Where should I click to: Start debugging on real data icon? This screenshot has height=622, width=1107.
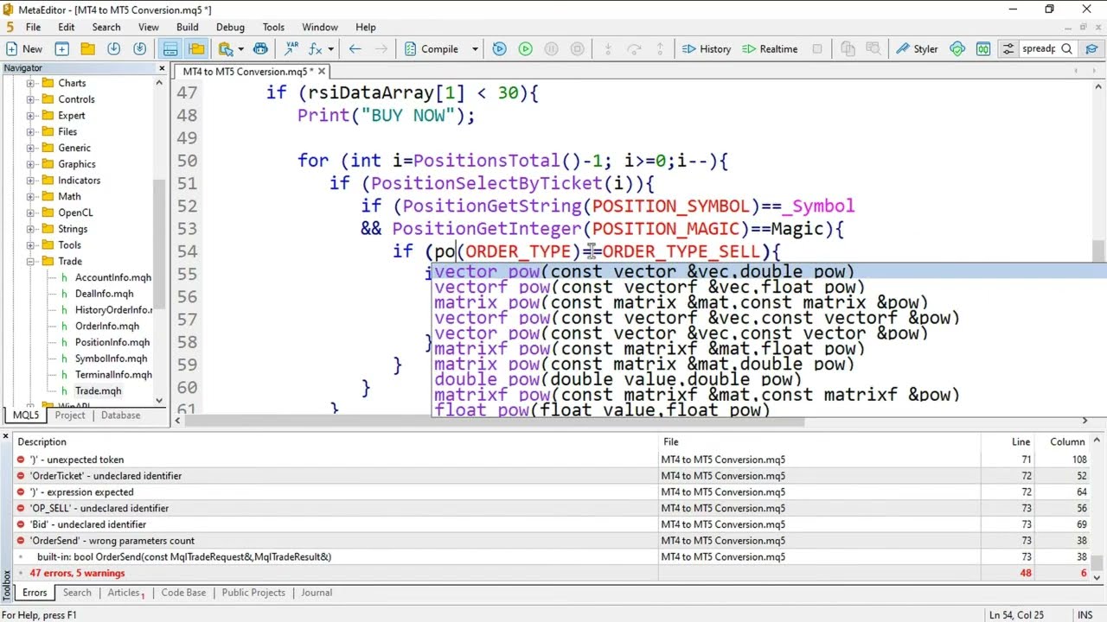[525, 49]
